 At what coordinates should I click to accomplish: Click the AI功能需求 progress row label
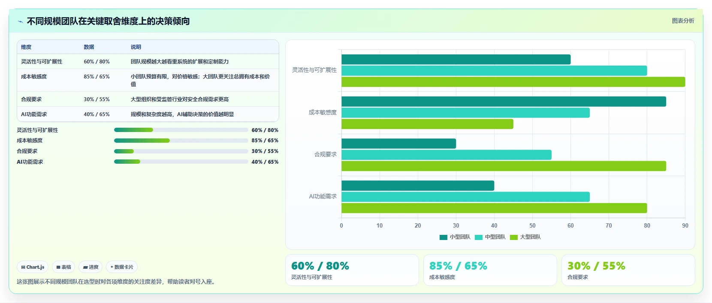pos(30,162)
